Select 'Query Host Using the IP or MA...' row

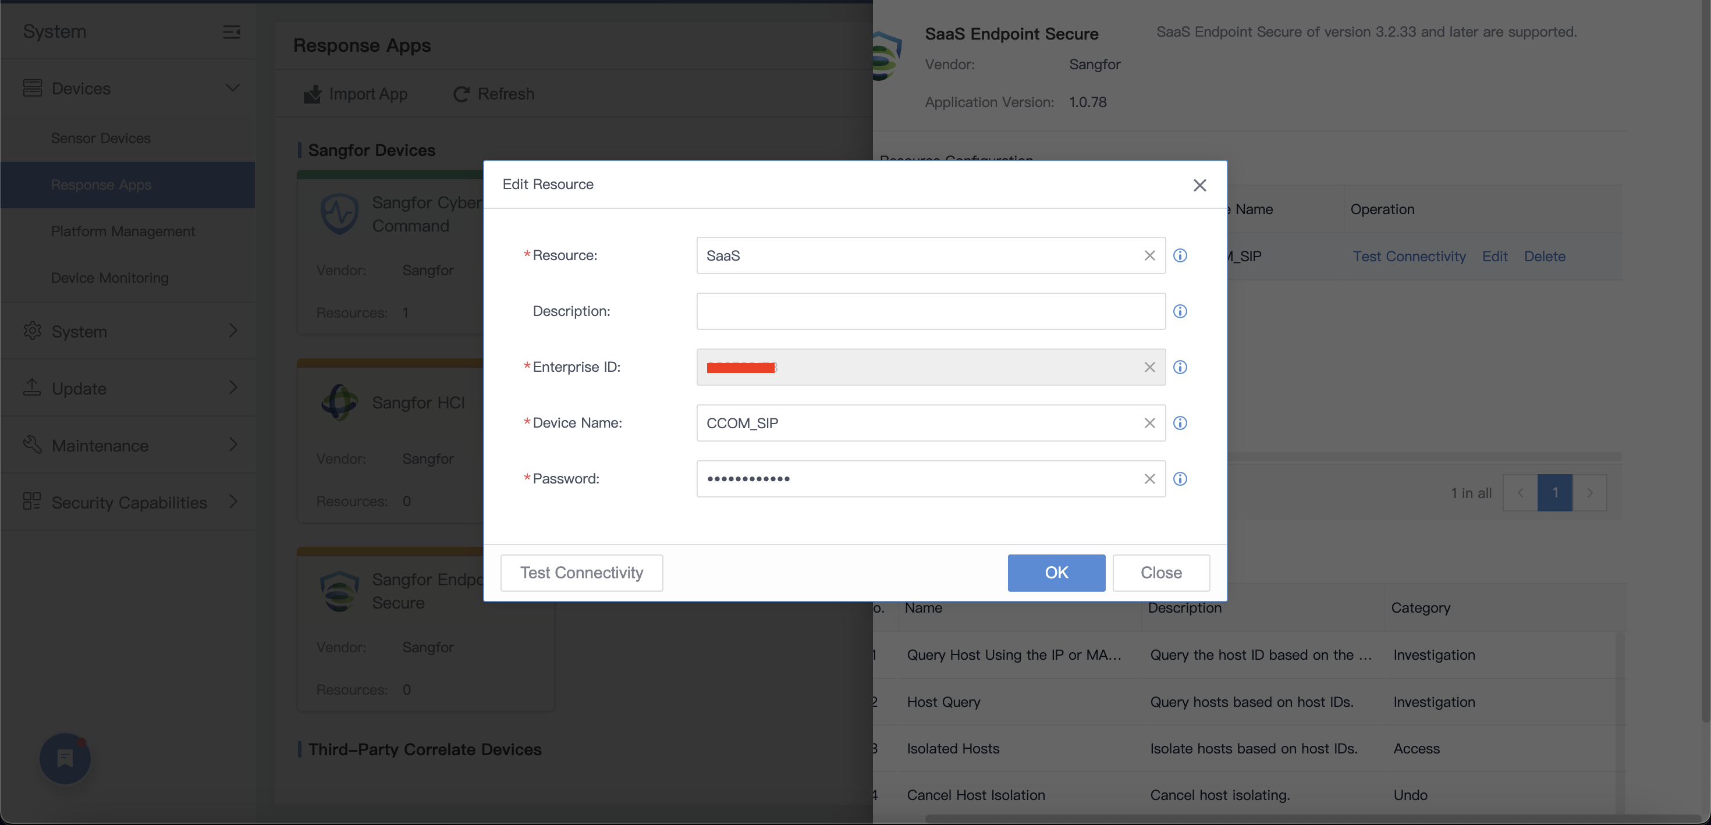pos(1245,655)
